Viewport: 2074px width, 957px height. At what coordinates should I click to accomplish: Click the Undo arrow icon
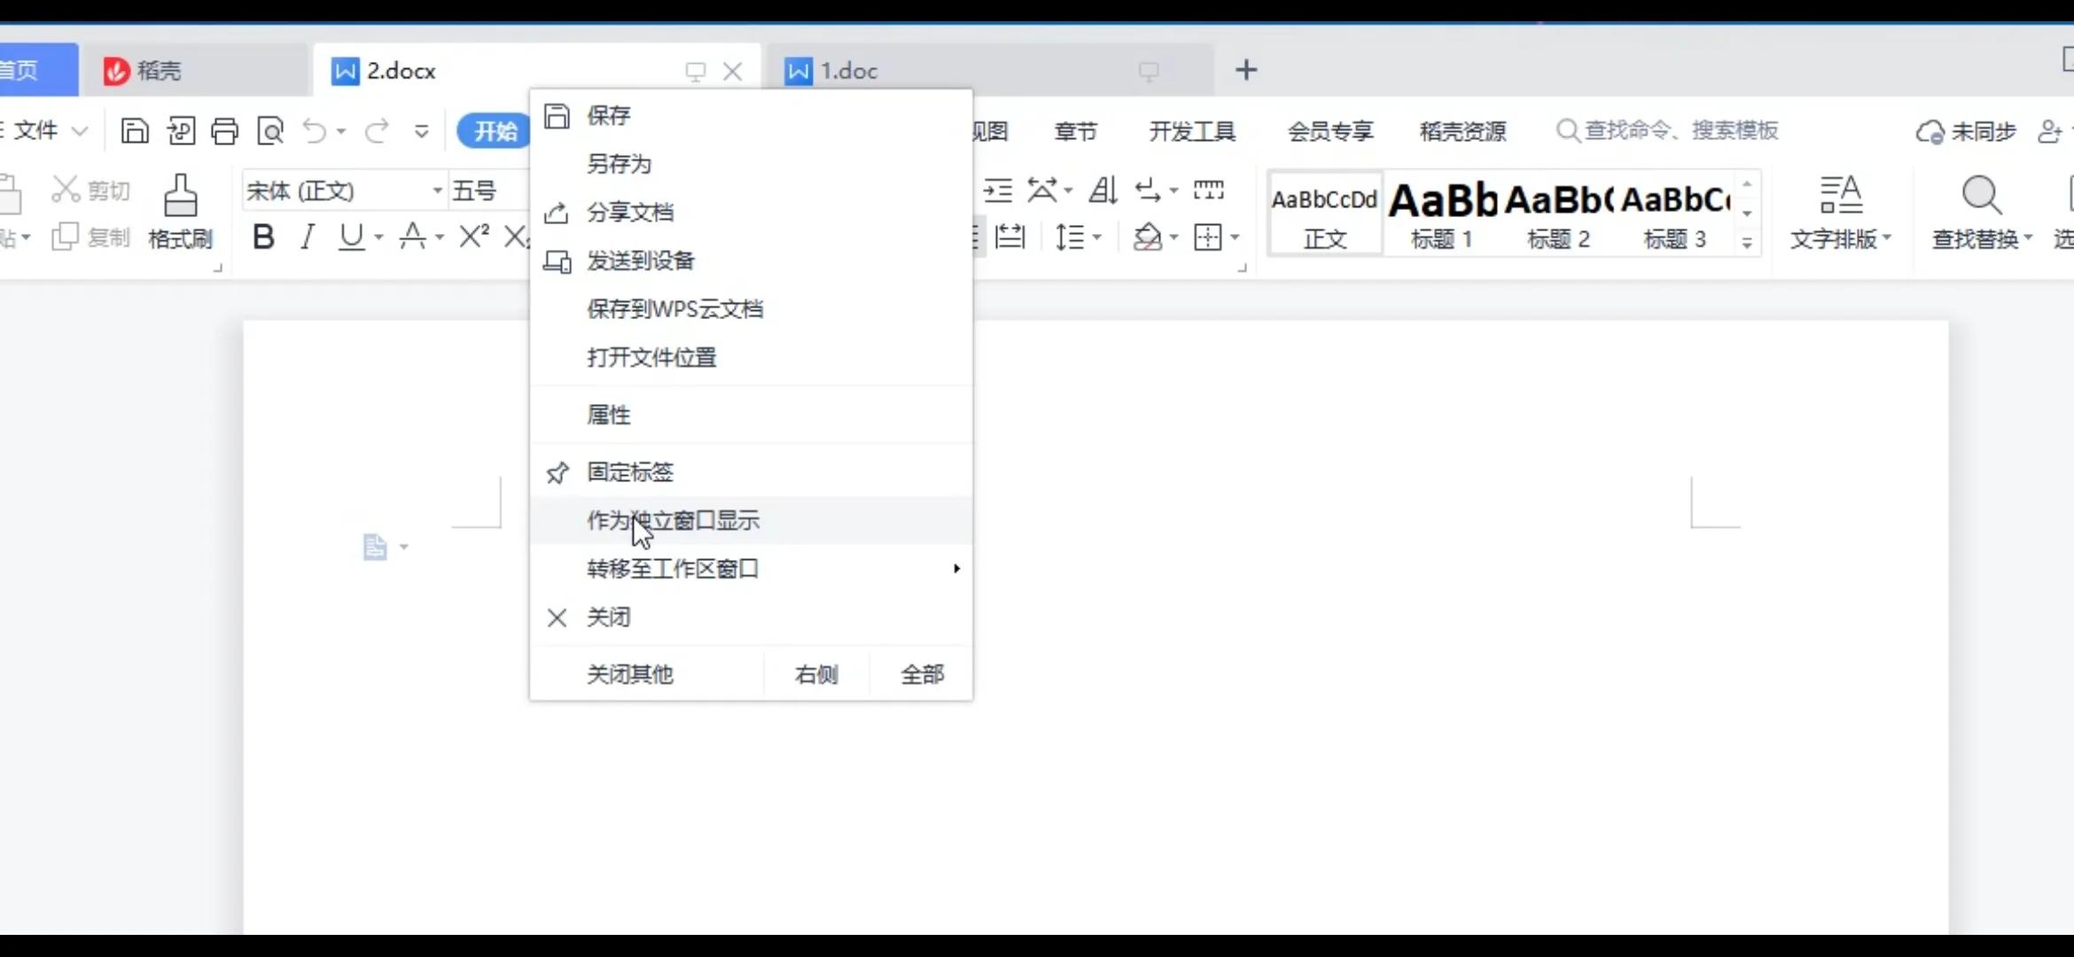point(316,130)
